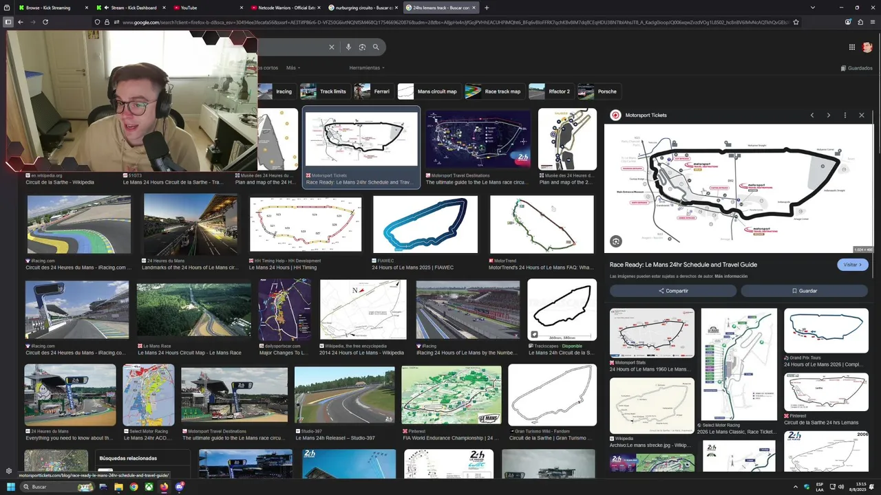The height and width of the screenshot is (495, 881).
Task: Open the FIAWEC blue track thumbnail
Action: 425,224
